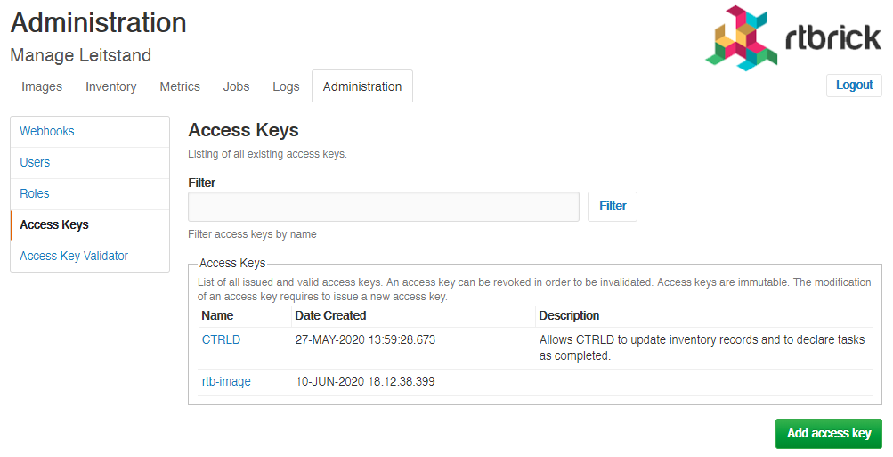Open Webhooks in the sidebar

pyautogui.click(x=90, y=132)
